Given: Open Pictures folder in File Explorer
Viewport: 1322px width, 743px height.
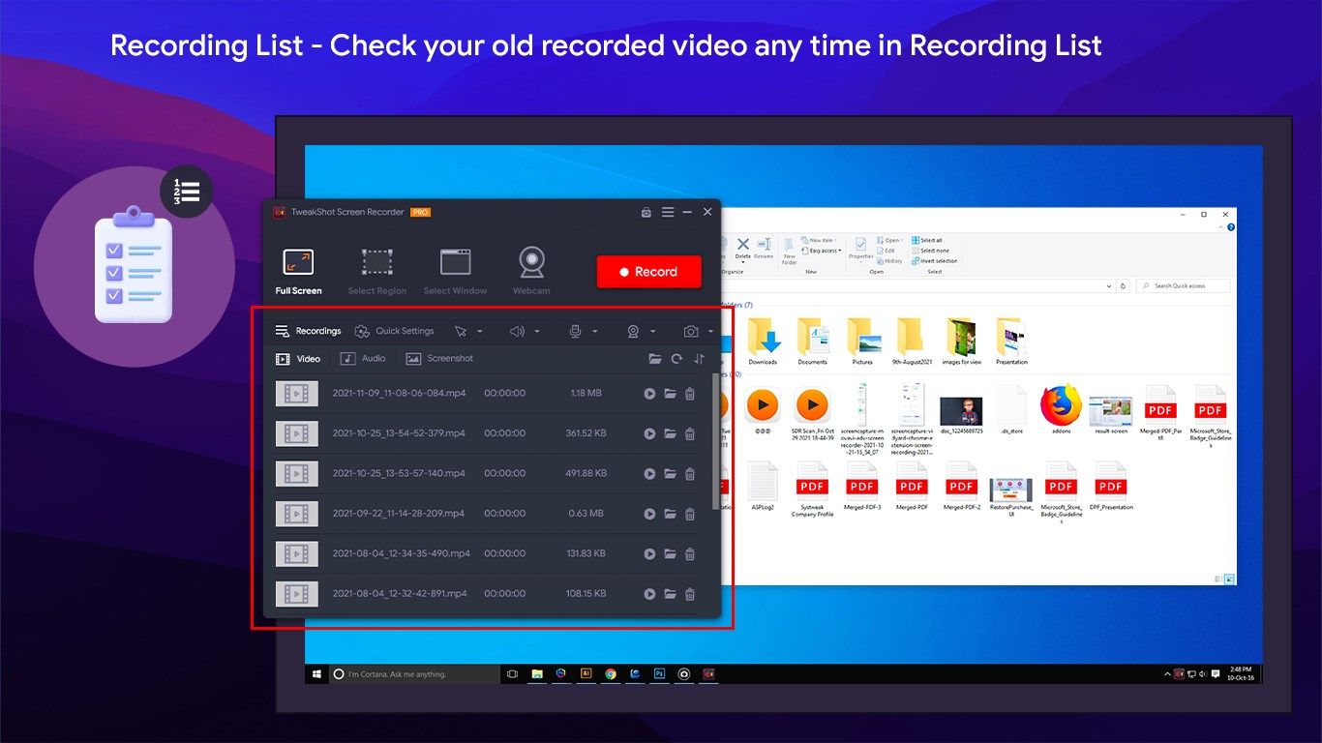Looking at the screenshot, I should pyautogui.click(x=862, y=342).
